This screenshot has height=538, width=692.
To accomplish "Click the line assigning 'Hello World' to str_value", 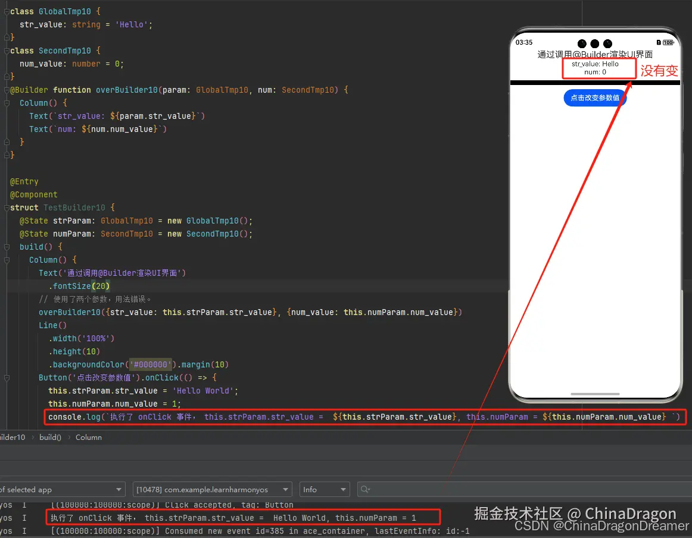I will 143,391.
